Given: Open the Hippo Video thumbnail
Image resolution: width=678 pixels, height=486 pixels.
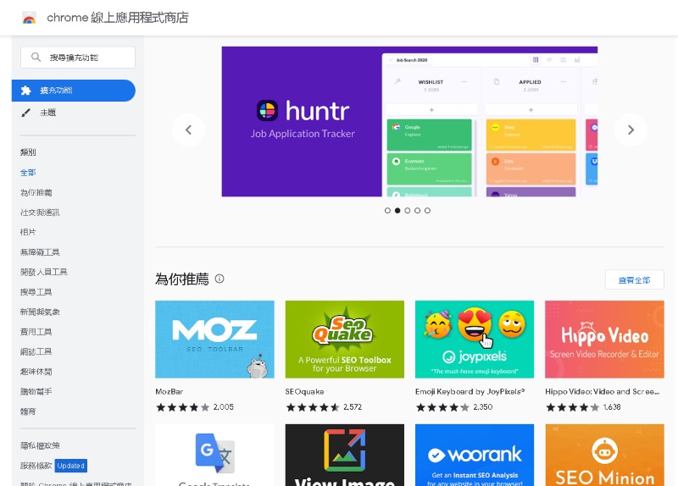Looking at the screenshot, I should (x=604, y=340).
